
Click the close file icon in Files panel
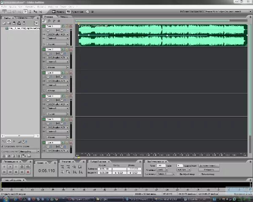click(9, 23)
